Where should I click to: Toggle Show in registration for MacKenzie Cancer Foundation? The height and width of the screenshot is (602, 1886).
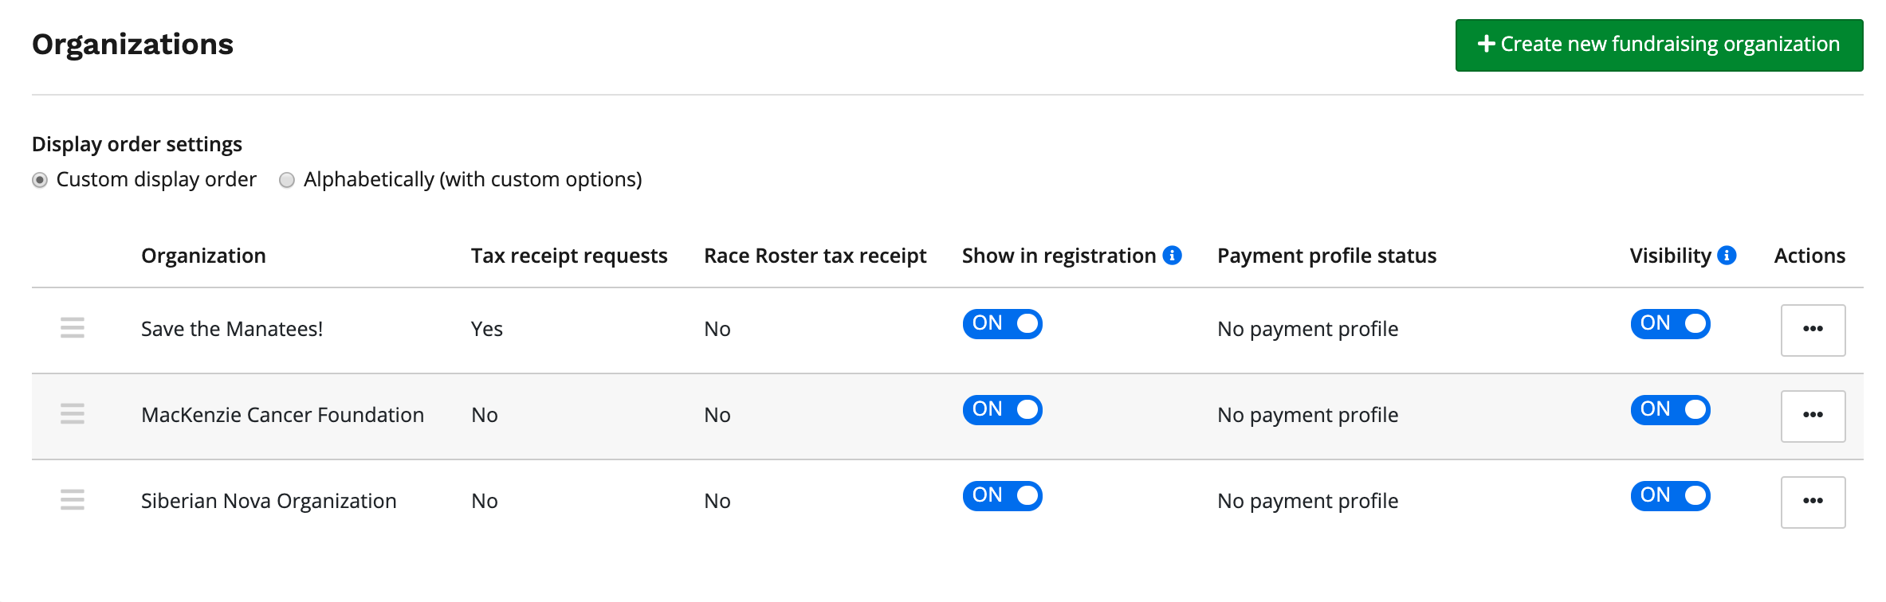(x=1002, y=410)
